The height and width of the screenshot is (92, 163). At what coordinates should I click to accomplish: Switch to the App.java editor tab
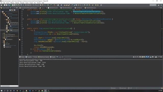43,8
